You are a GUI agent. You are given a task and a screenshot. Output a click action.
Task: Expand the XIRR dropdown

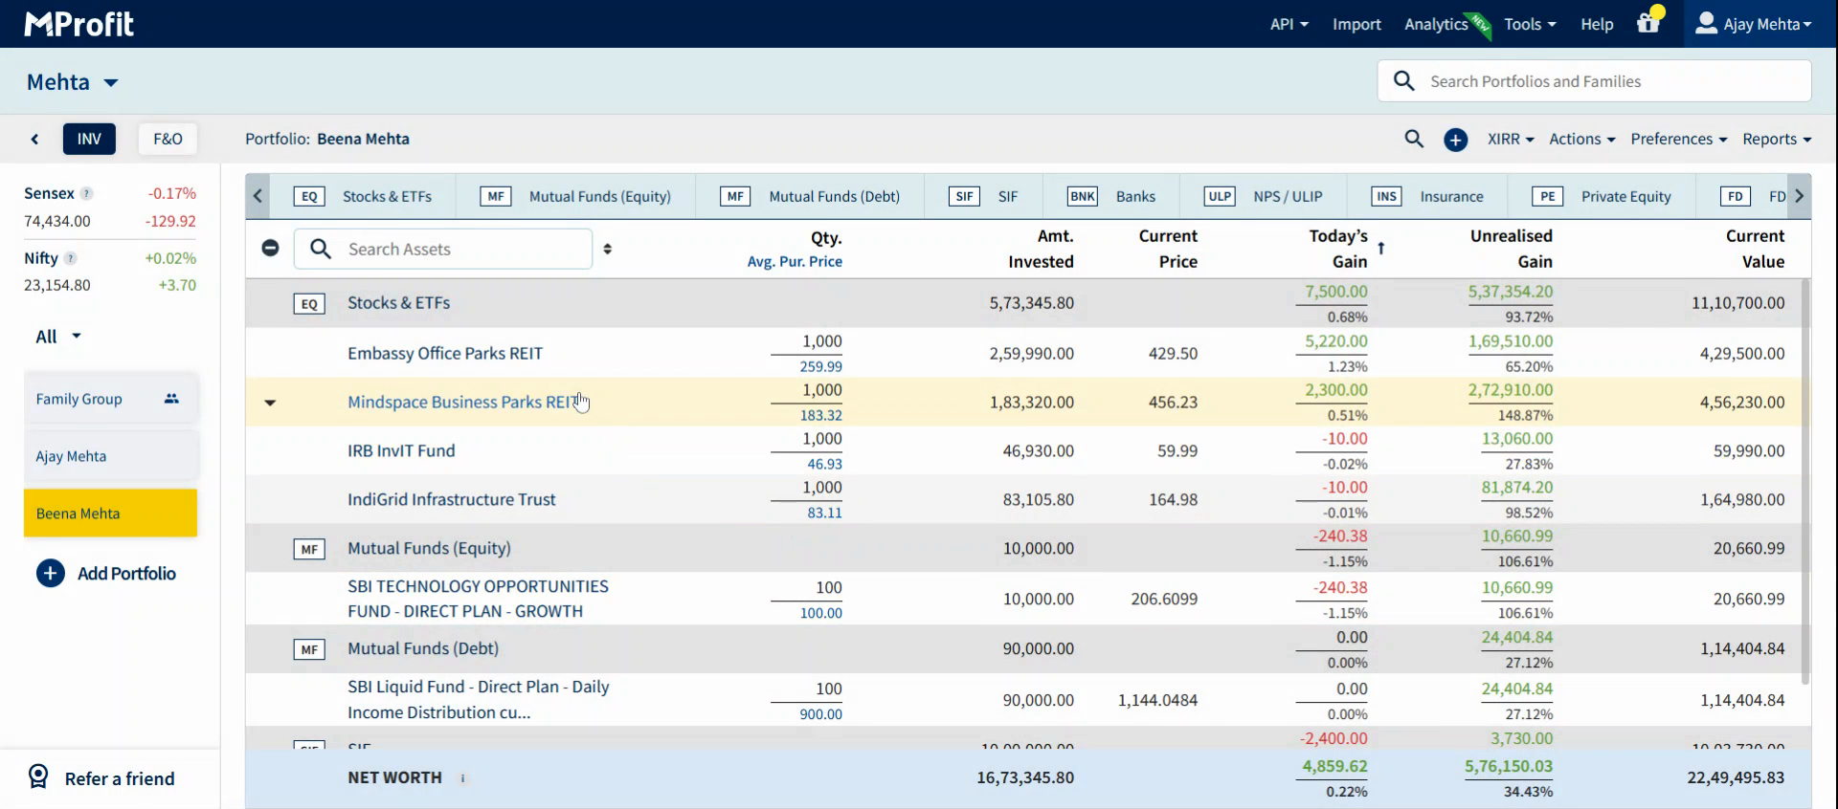(1510, 139)
